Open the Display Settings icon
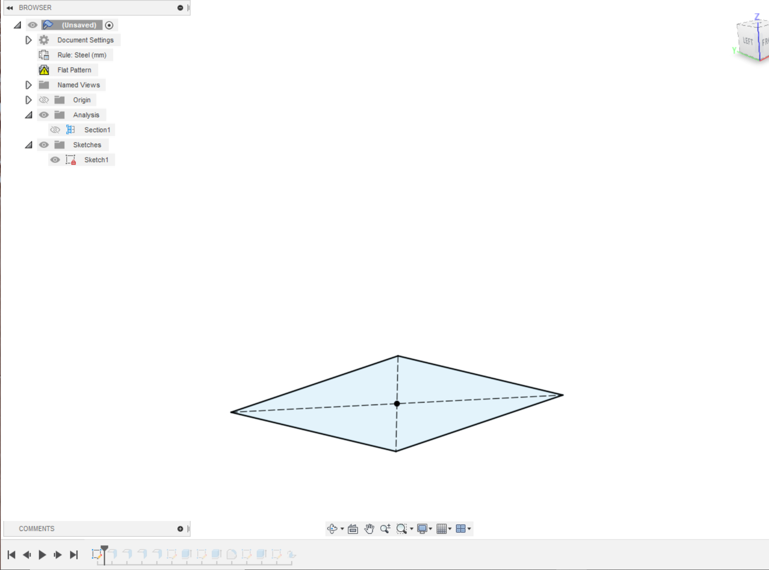 point(423,528)
